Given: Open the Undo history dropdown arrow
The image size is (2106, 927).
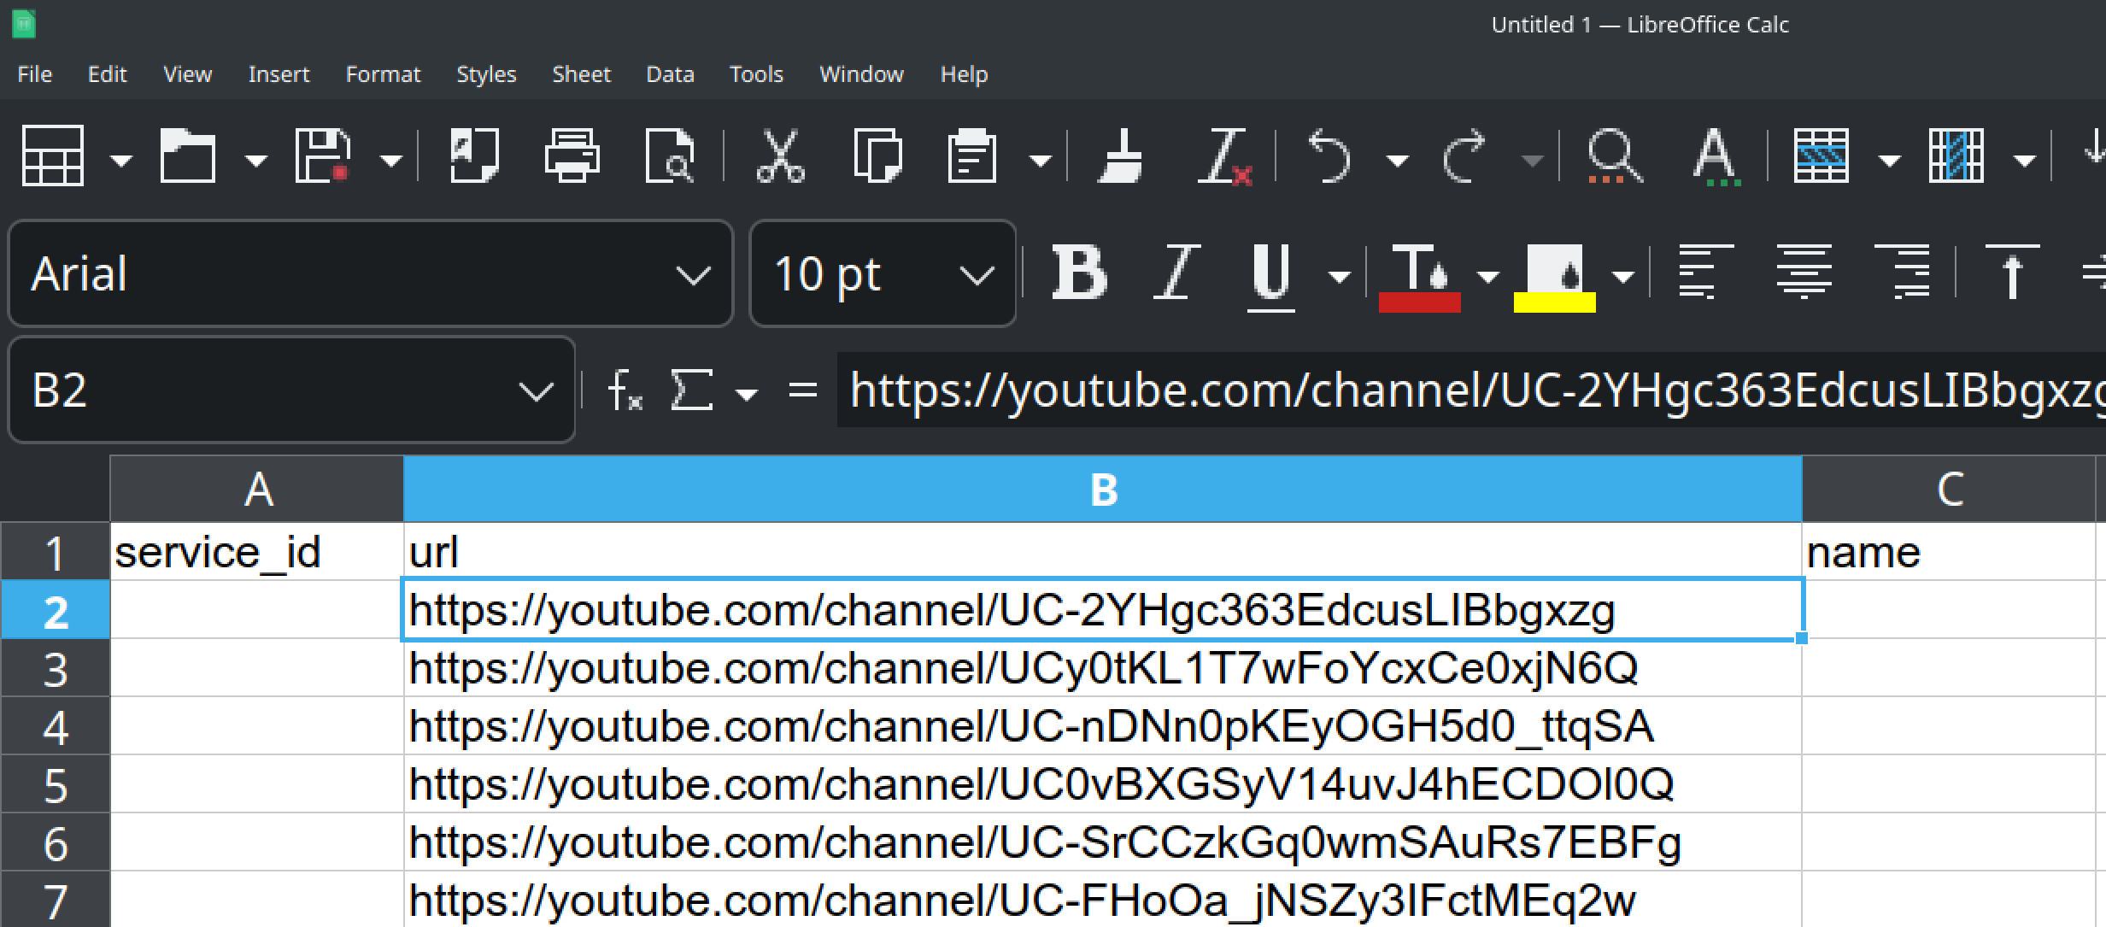Looking at the screenshot, I should [1397, 160].
